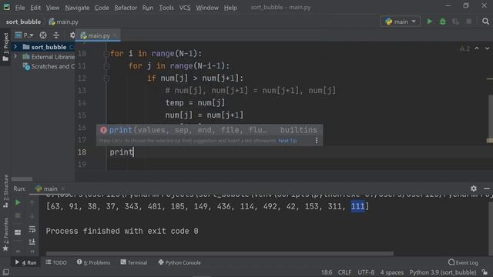Click the Run console horizontal scrollbar

pos(220,253)
